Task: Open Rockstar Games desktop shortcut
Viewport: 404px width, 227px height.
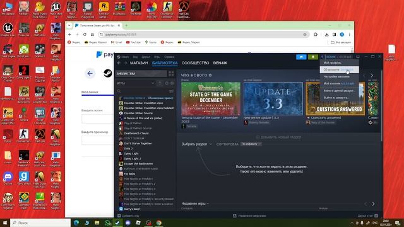Action: click(104, 10)
